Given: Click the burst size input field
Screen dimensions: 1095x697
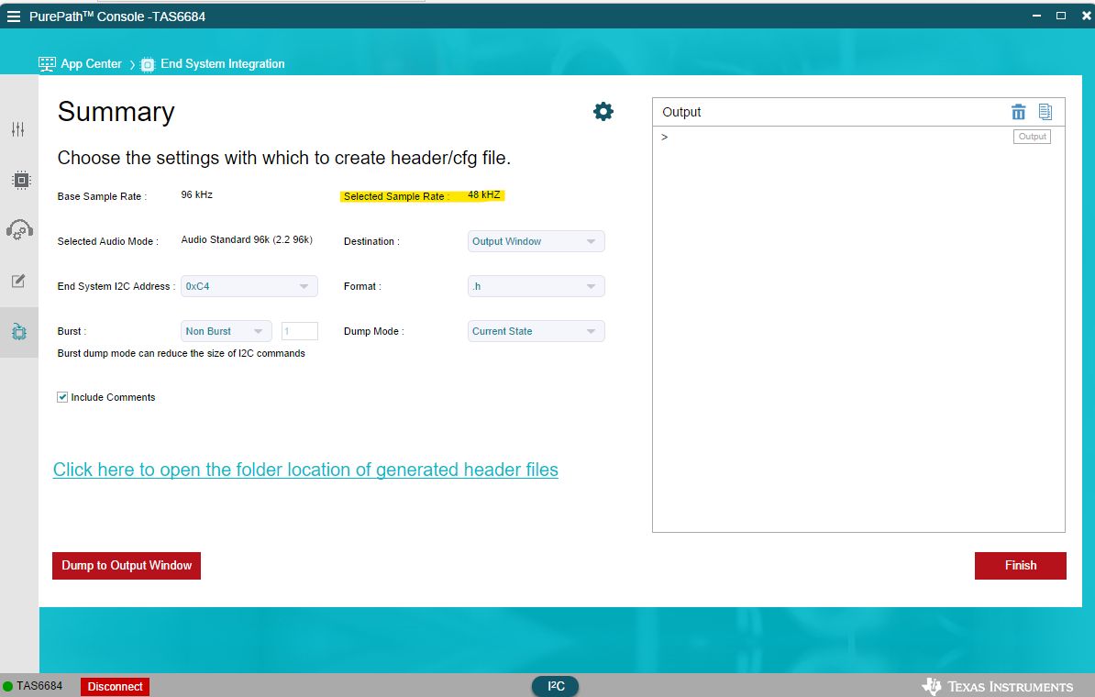Looking at the screenshot, I should (300, 331).
